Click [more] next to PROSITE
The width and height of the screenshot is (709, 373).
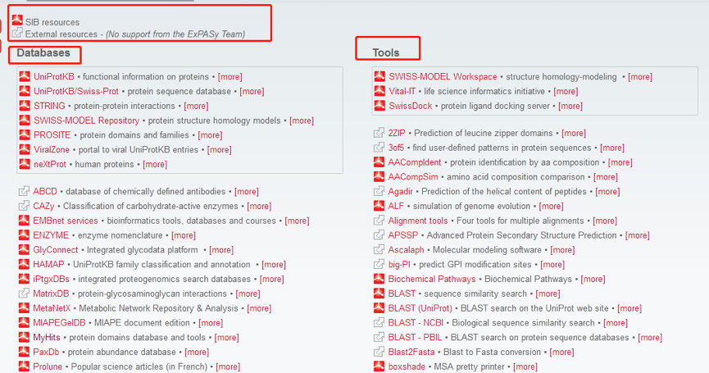tap(211, 135)
